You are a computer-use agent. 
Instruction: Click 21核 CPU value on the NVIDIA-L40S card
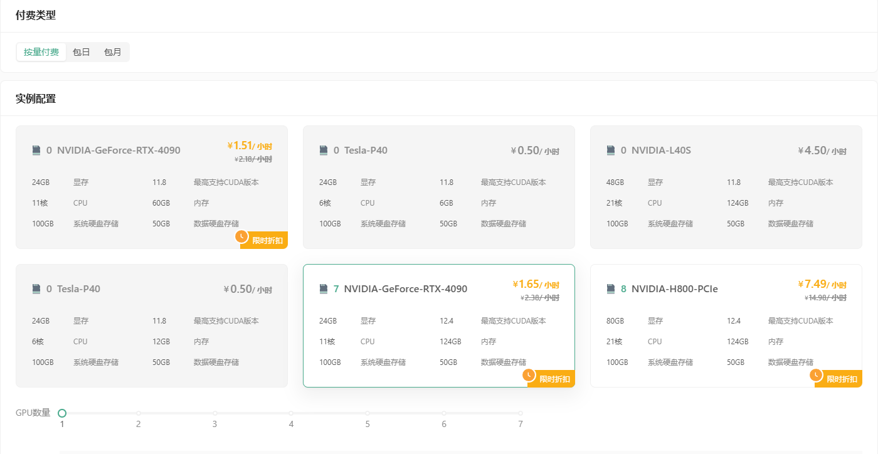(614, 203)
